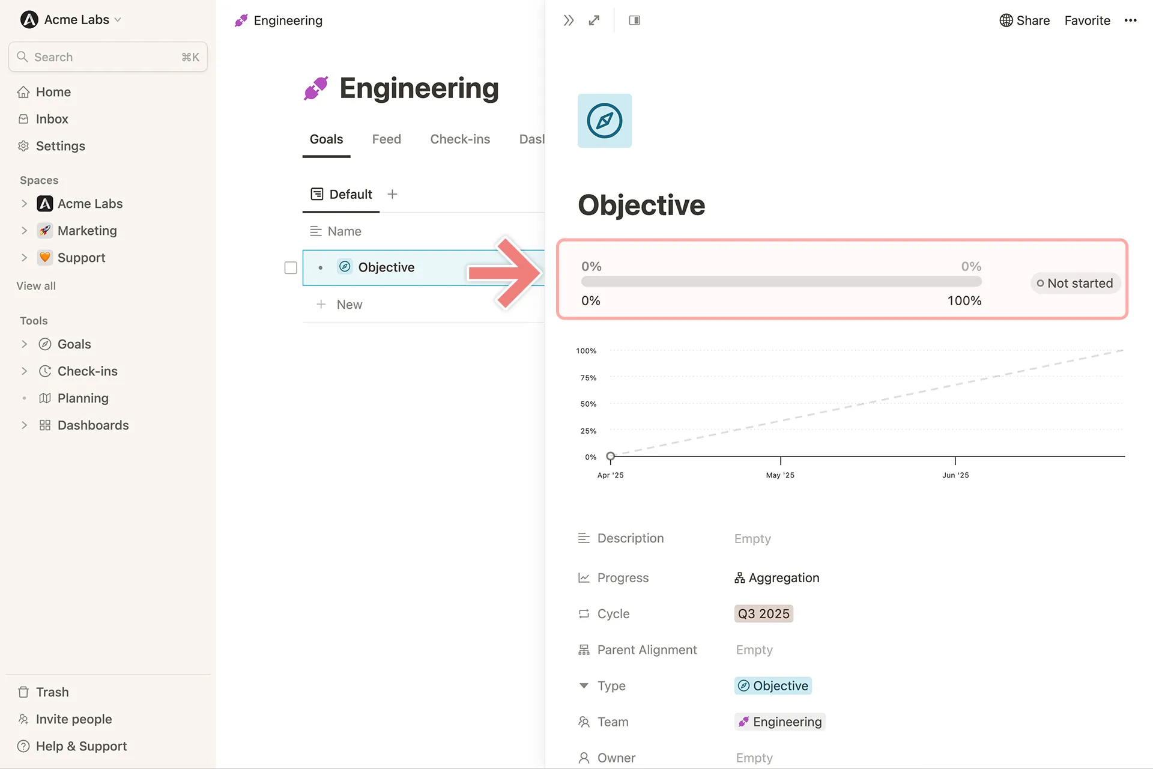The height and width of the screenshot is (769, 1153).
Task: Open Inbox from the sidebar
Action: (x=52, y=119)
